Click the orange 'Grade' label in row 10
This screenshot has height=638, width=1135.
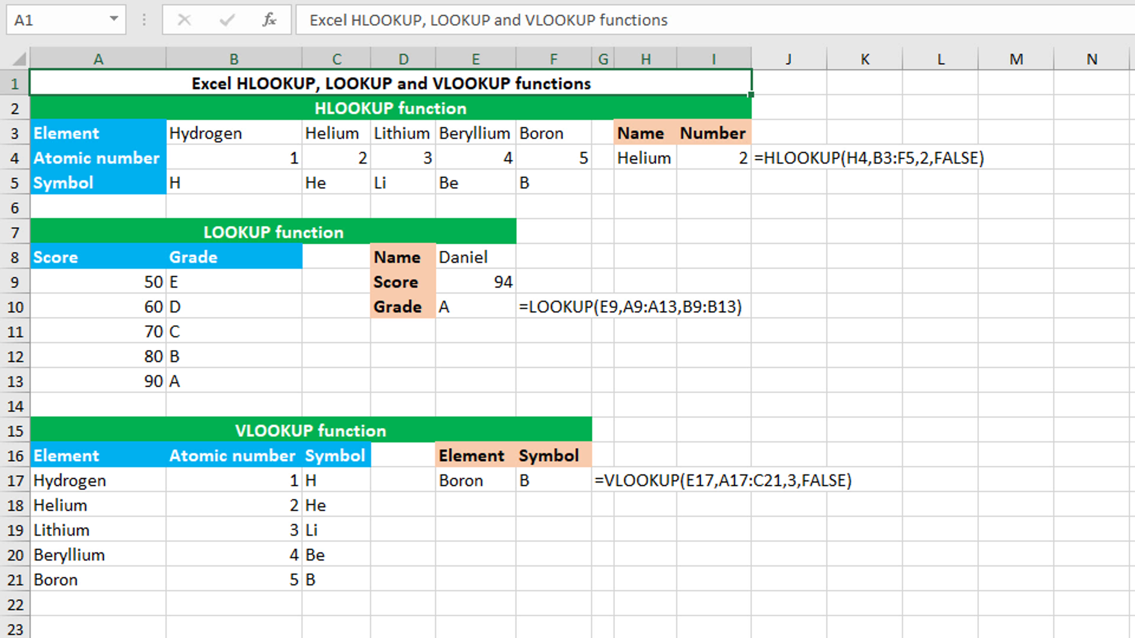point(403,307)
